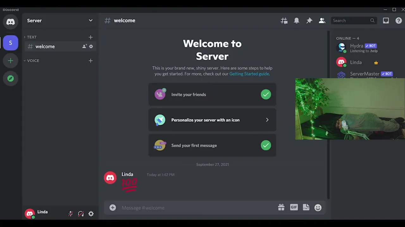405x227 pixels.
Task: Click Invite your friends card
Action: click(212, 95)
